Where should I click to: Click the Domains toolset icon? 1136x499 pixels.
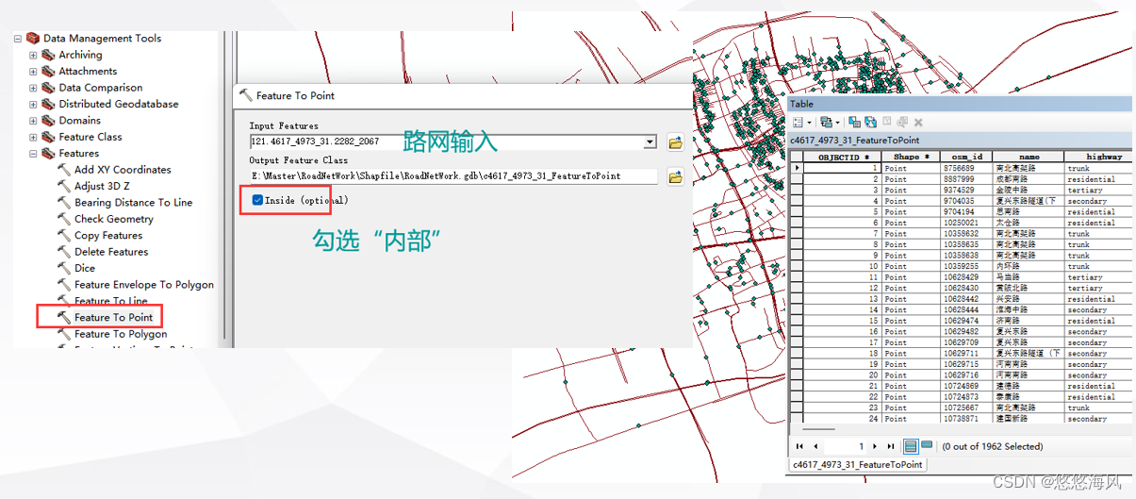tap(48, 121)
